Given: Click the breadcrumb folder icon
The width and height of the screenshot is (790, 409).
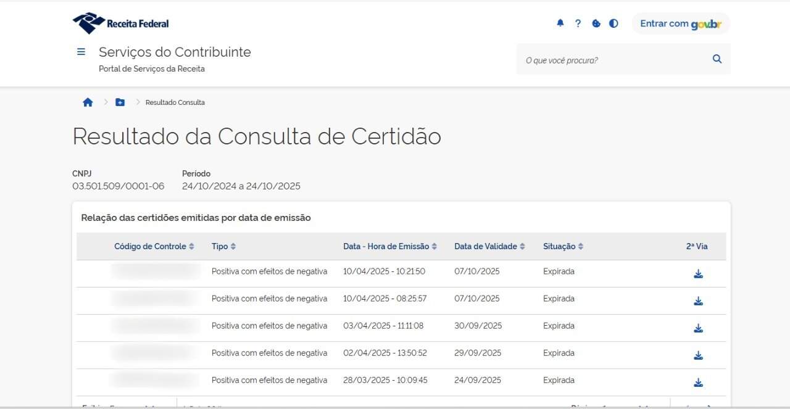Looking at the screenshot, I should [120, 102].
